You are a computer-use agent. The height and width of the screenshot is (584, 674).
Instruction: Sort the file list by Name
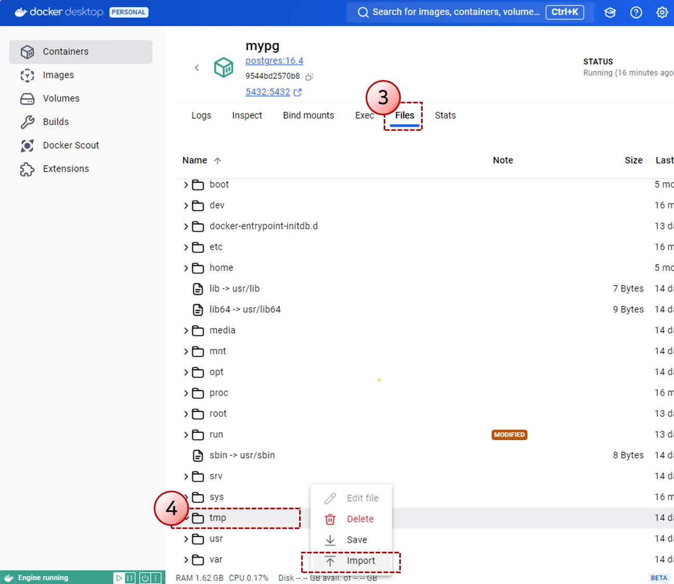195,160
